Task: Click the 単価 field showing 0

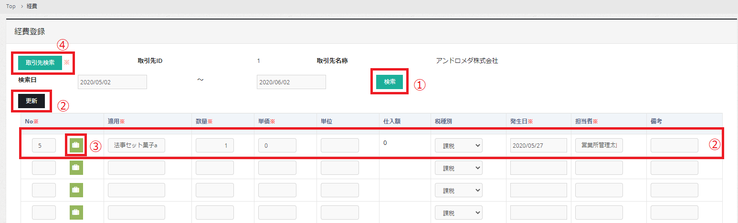Action: [277, 145]
